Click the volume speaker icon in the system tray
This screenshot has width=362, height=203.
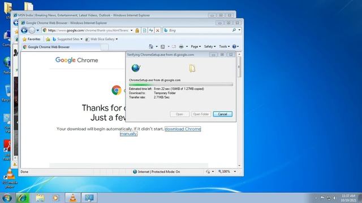pos(334,198)
